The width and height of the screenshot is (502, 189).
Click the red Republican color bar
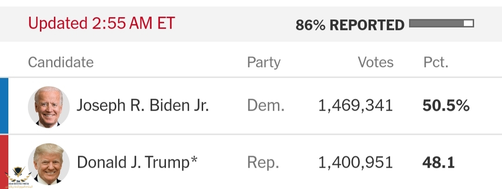pyautogui.click(x=4, y=162)
